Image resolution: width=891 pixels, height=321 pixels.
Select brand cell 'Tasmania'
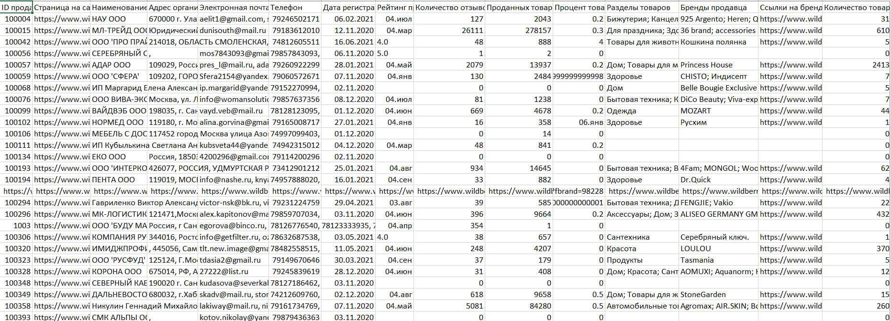click(x=718, y=260)
